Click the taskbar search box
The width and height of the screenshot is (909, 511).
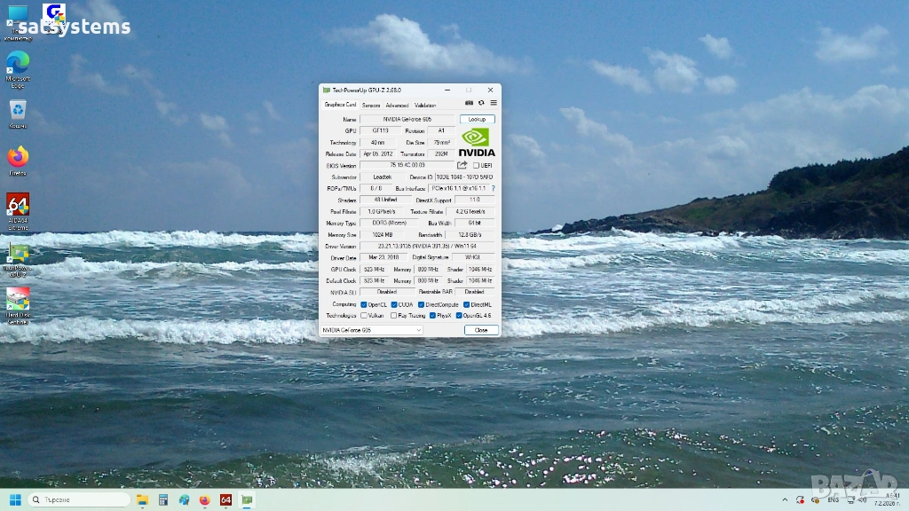pyautogui.click(x=79, y=500)
